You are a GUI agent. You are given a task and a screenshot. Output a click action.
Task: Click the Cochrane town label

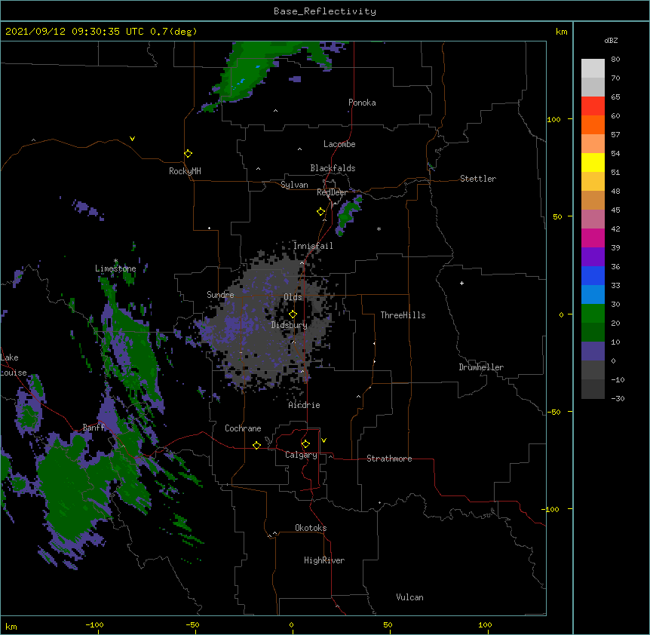(243, 428)
